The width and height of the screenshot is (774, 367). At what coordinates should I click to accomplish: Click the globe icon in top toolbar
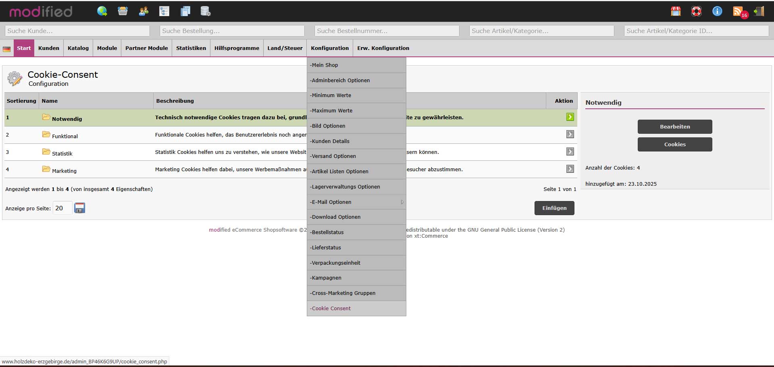click(x=102, y=11)
